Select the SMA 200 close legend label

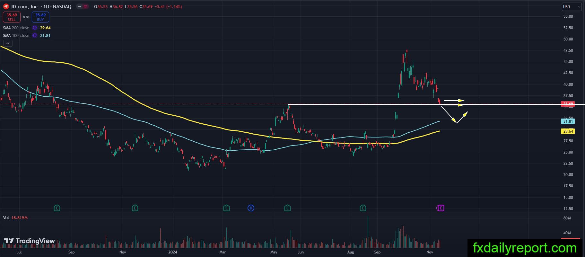click(x=16, y=28)
